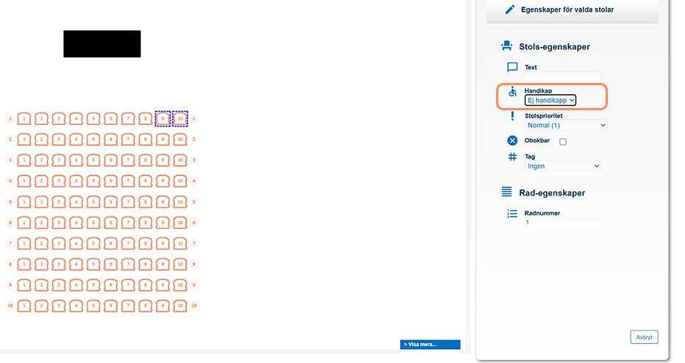Click the black stage rectangle
The height and width of the screenshot is (363, 685).
point(101,43)
